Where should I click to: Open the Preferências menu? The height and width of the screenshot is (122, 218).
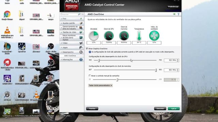[x=173, y=7]
